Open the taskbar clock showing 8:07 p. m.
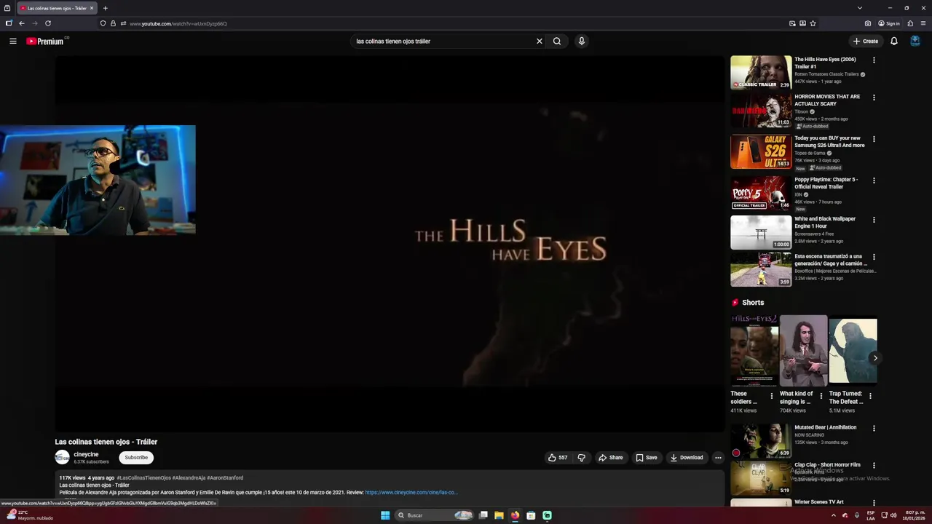This screenshot has width=932, height=524. 915,515
